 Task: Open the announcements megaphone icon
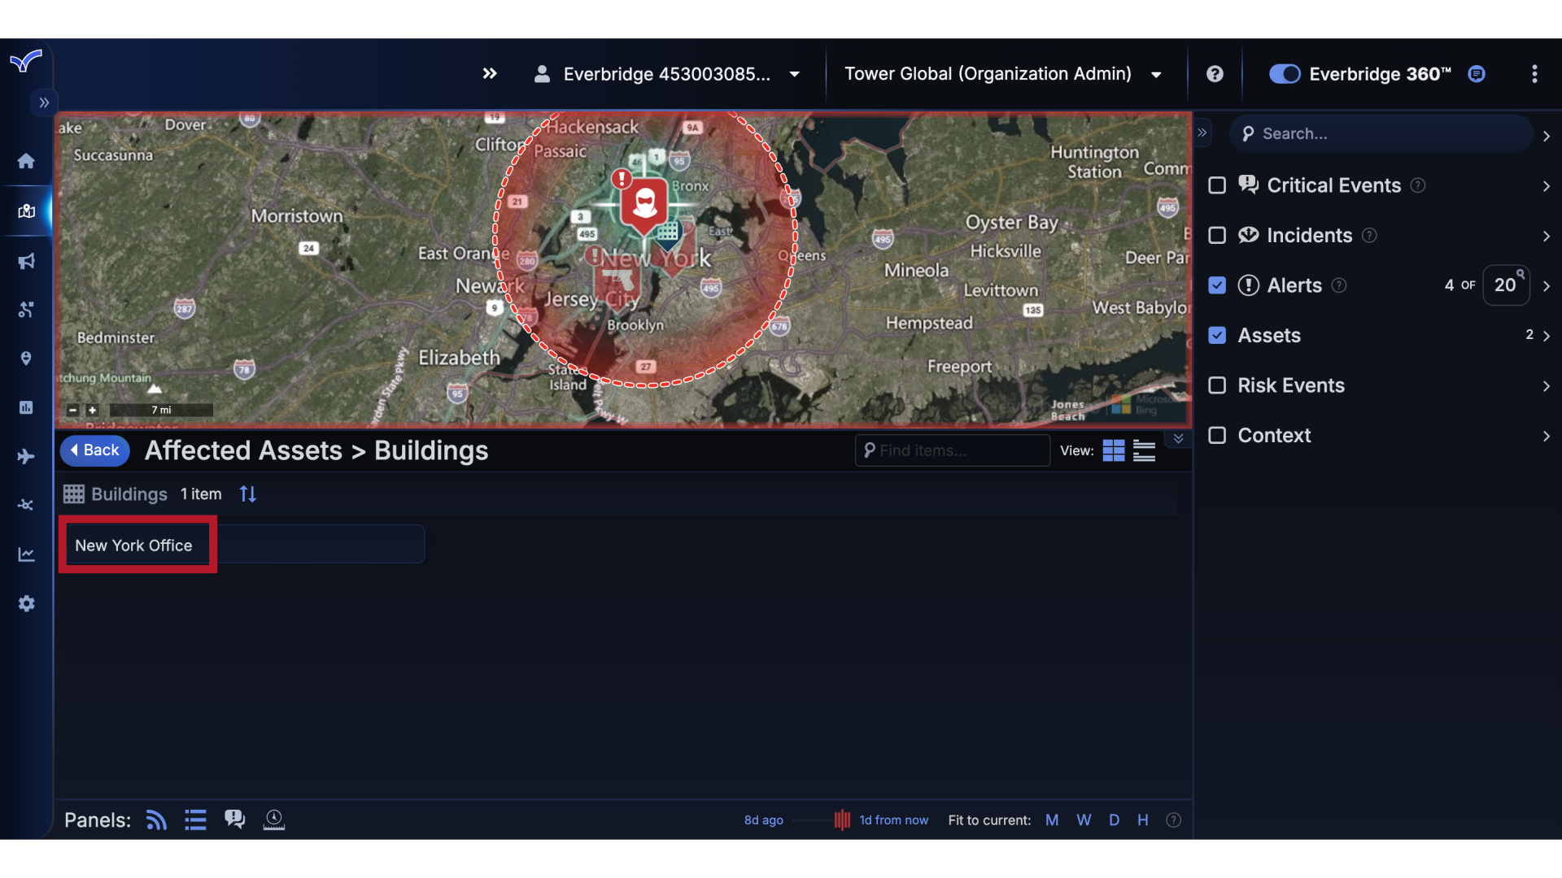click(27, 261)
